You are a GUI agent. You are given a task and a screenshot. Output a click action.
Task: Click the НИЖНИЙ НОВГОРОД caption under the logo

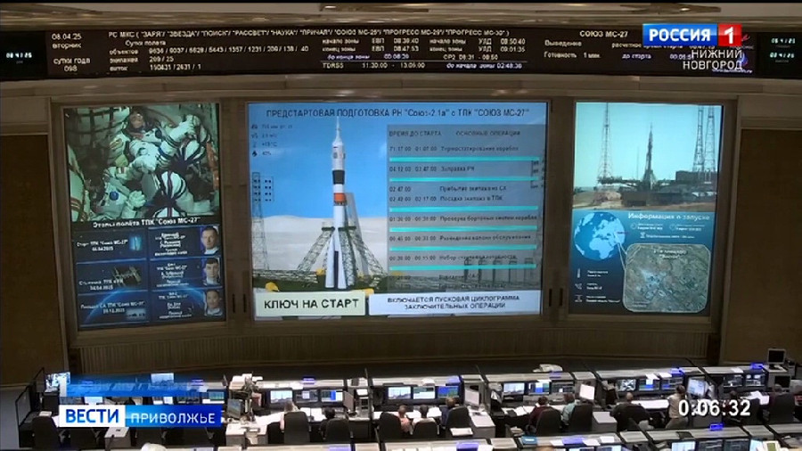[x=713, y=60]
